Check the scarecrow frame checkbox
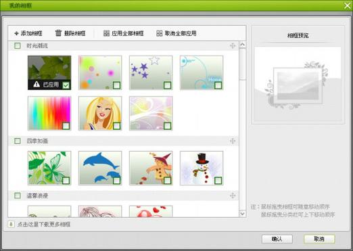The height and width of the screenshot is (251, 353). (x=168, y=181)
